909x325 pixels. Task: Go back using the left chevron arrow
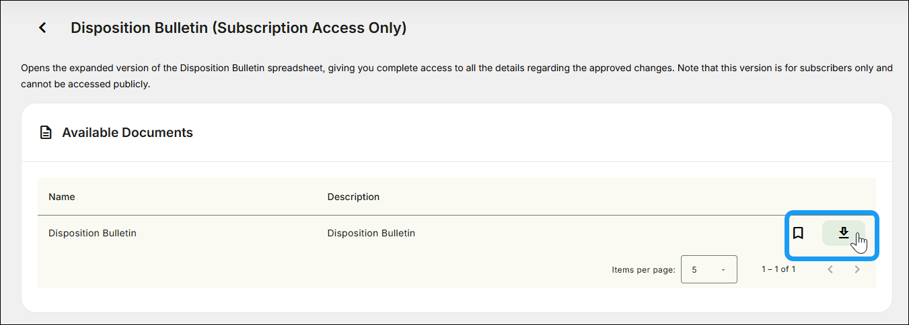(42, 28)
